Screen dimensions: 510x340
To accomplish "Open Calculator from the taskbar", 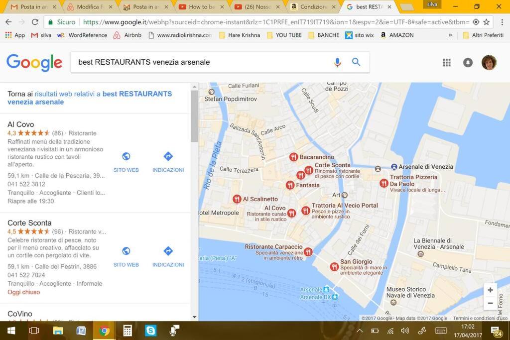I will [127, 331].
